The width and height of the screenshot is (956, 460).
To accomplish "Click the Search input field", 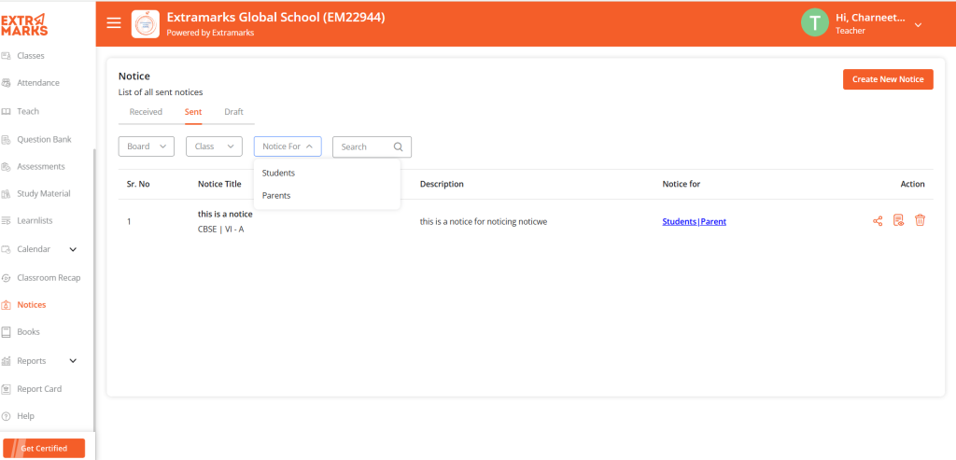I will (372, 146).
